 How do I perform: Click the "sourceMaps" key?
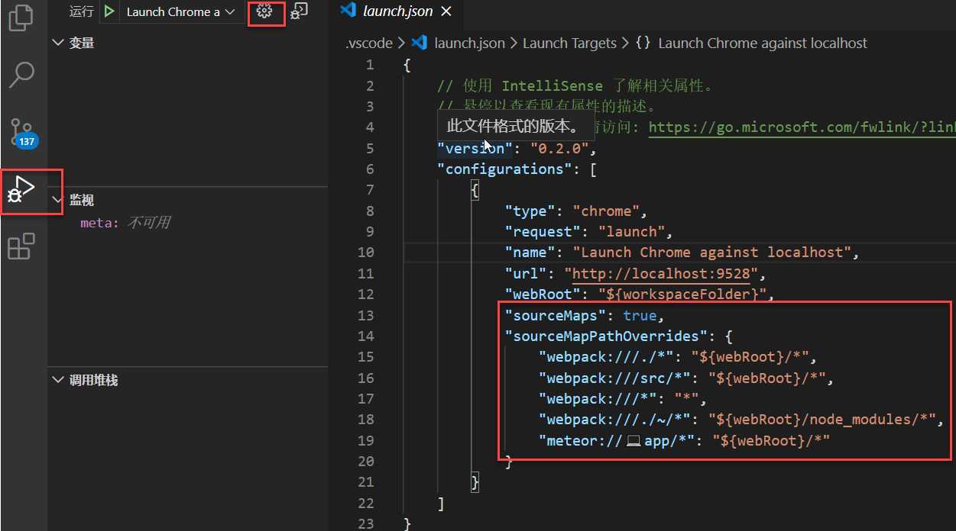[x=556, y=315]
